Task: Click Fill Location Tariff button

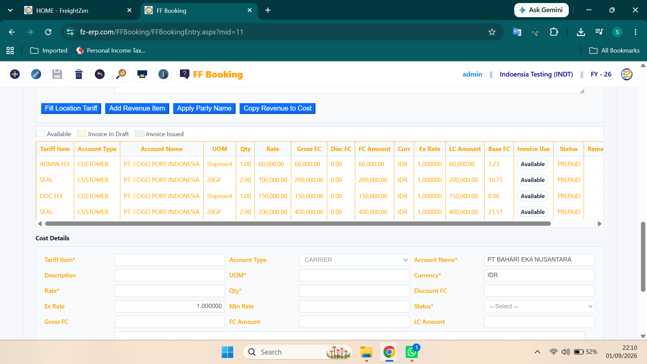Action: point(71,108)
